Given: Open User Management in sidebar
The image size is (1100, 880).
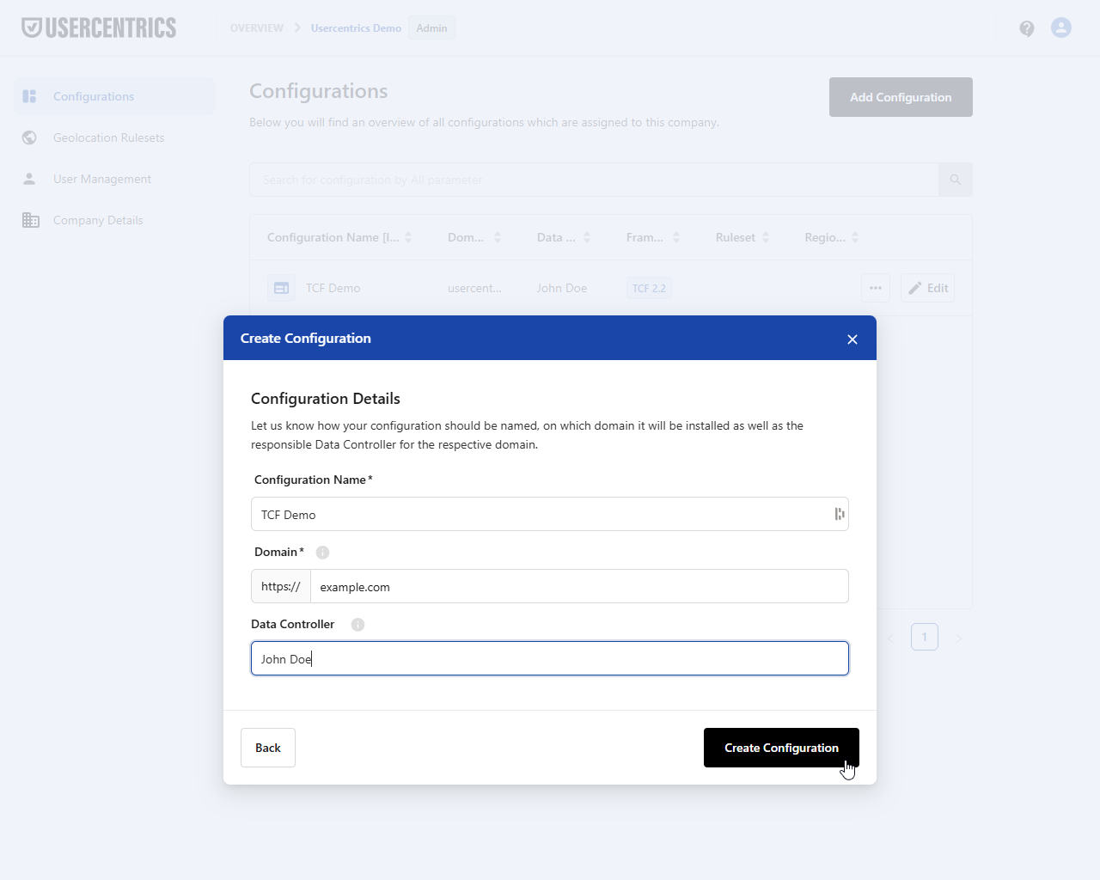Looking at the screenshot, I should [101, 179].
